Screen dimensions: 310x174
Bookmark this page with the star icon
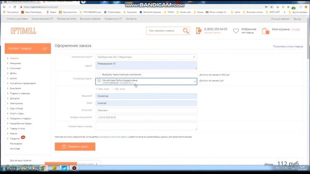tap(271, 7)
